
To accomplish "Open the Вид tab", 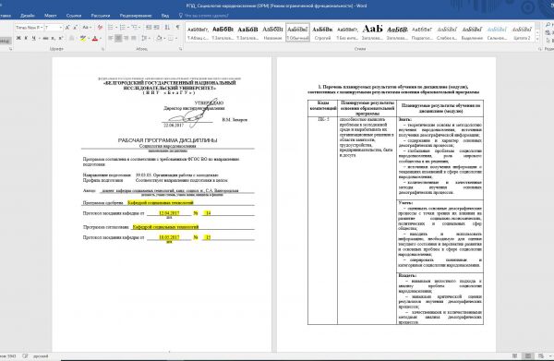I will 165,16.
